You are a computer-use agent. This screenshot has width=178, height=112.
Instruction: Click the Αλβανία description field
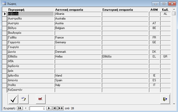(x=31, y=14)
